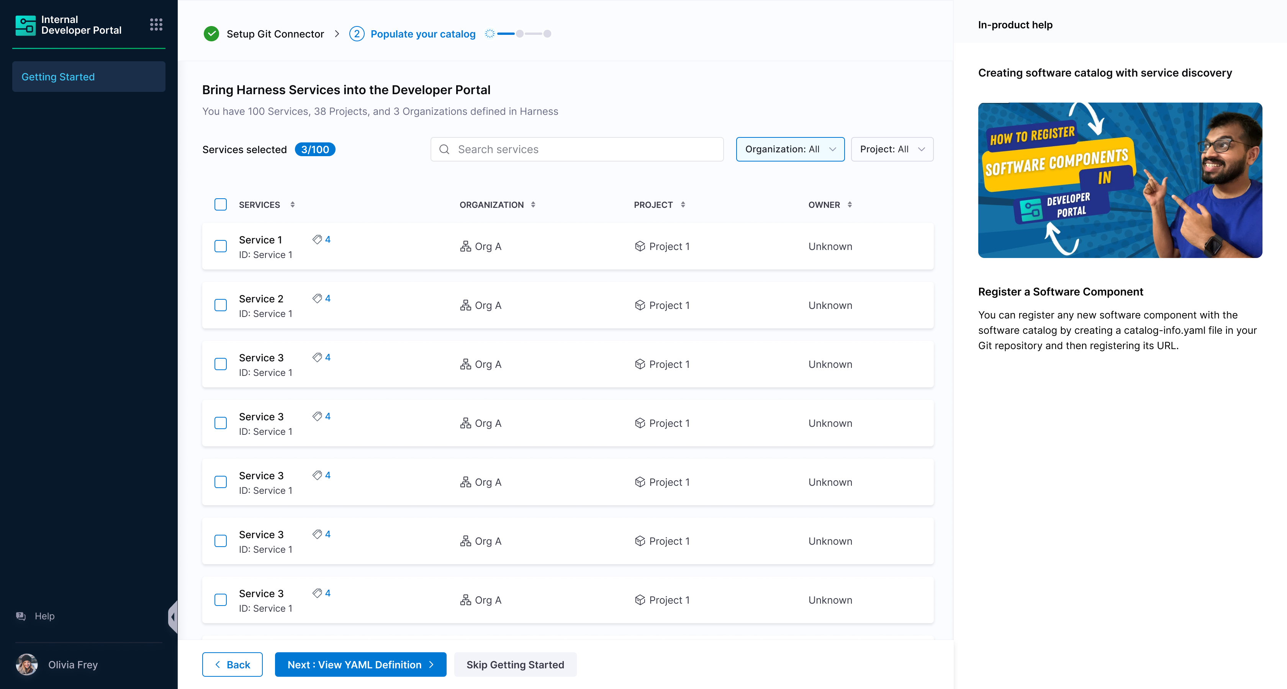Click the tag icon on Service 1
The image size is (1287, 689).
pos(317,239)
